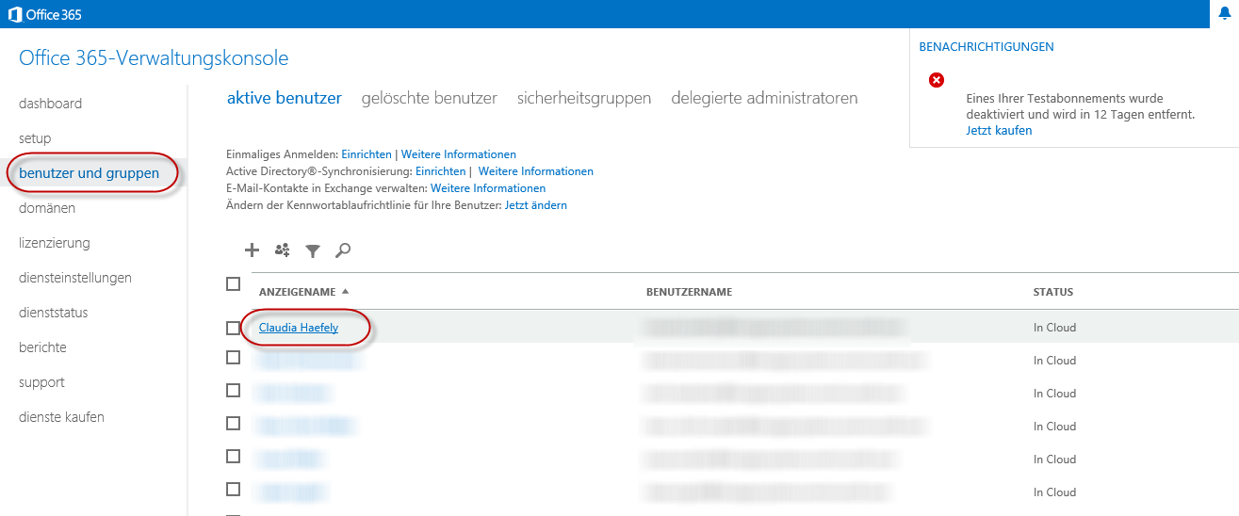Switch to aktive benutzer tab
Screen dimensions: 1239x516
285,98
